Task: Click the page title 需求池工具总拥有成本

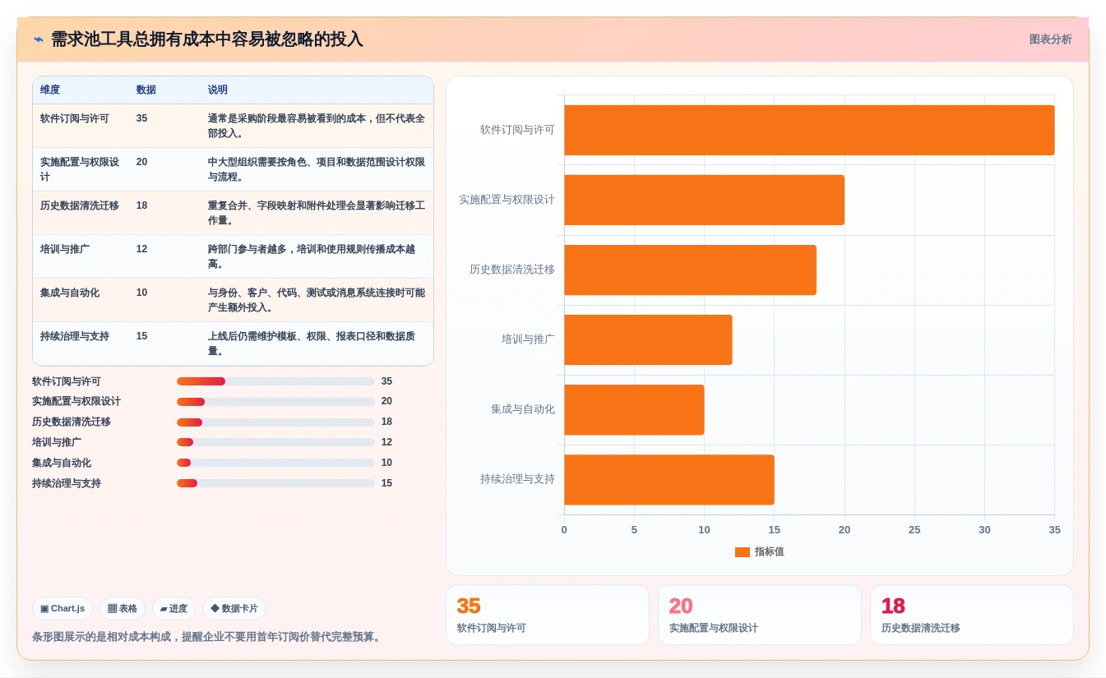Action: click(206, 39)
